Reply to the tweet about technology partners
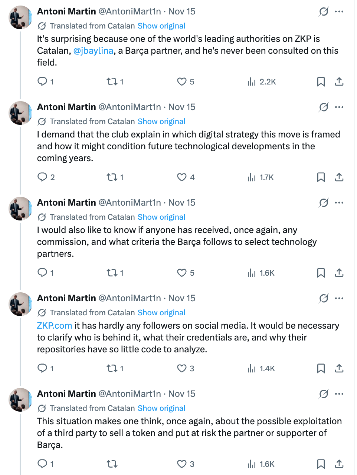Screen dimensions: 357x475 point(43,273)
